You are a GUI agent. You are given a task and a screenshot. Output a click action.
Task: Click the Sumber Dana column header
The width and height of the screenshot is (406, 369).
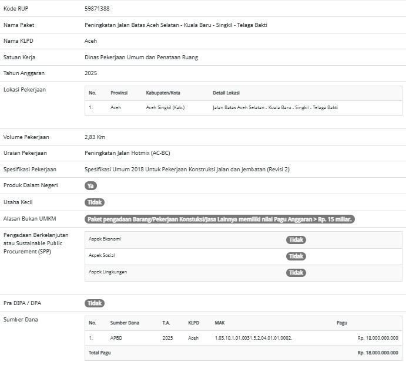(125, 323)
